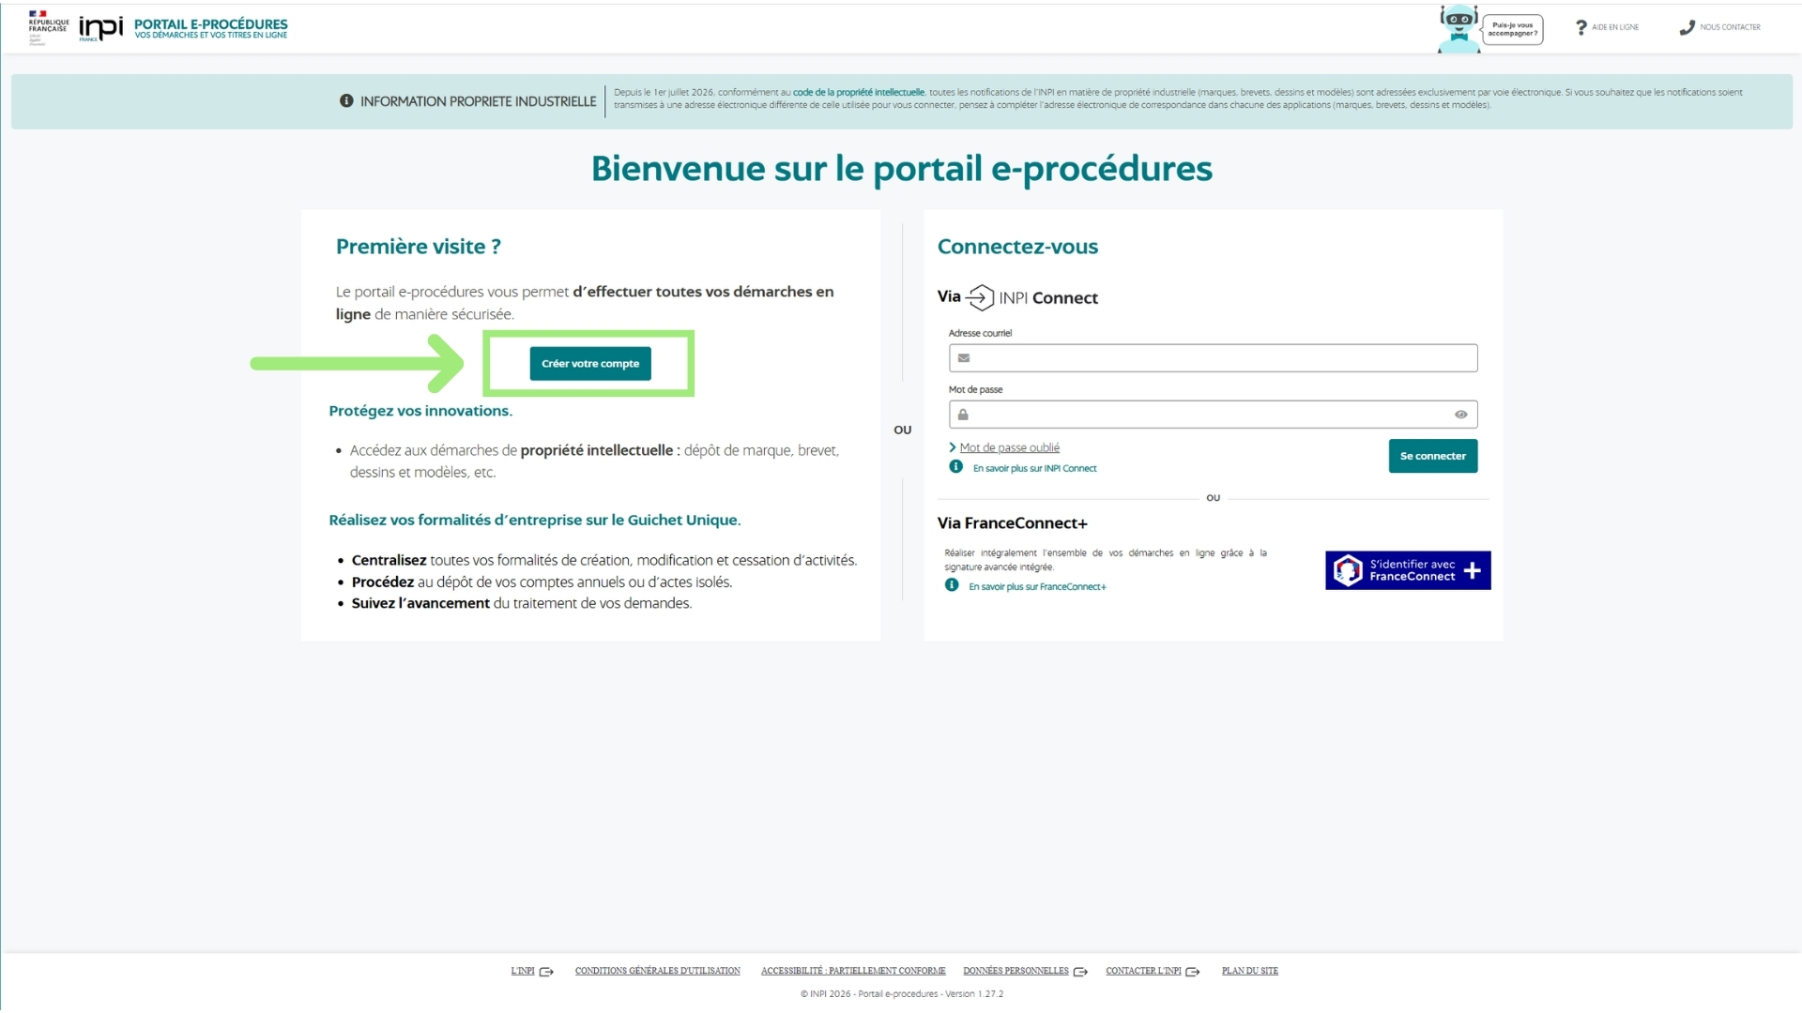Screen dimensions: 1802x1013
Task: Click external icon after Contacter l'INPI
Action: tap(1193, 972)
